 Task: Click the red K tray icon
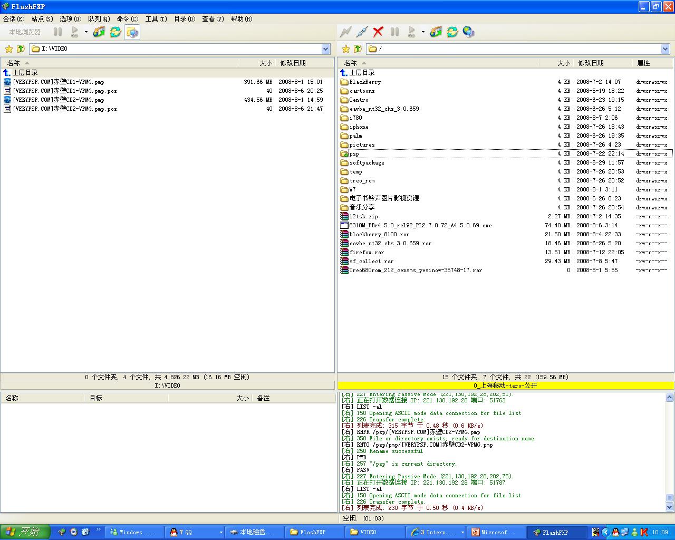click(x=644, y=532)
